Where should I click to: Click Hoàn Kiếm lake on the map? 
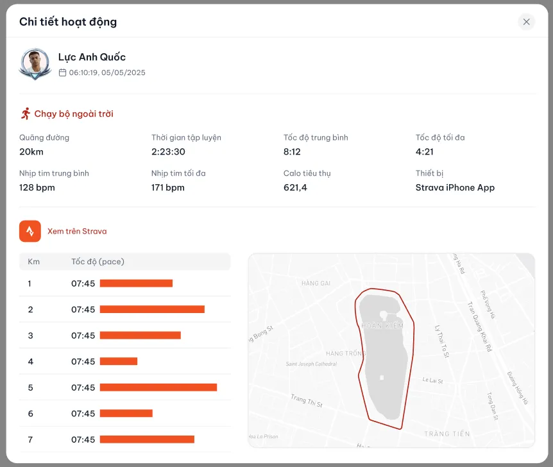pyautogui.click(x=385, y=359)
